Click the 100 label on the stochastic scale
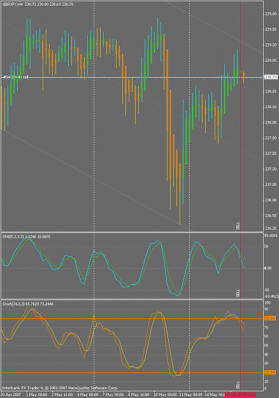 pyautogui.click(x=268, y=303)
